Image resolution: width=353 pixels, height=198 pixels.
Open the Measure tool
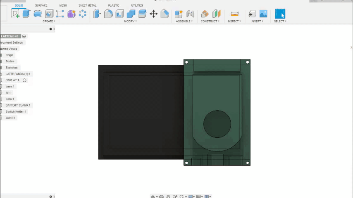pyautogui.click(x=234, y=14)
